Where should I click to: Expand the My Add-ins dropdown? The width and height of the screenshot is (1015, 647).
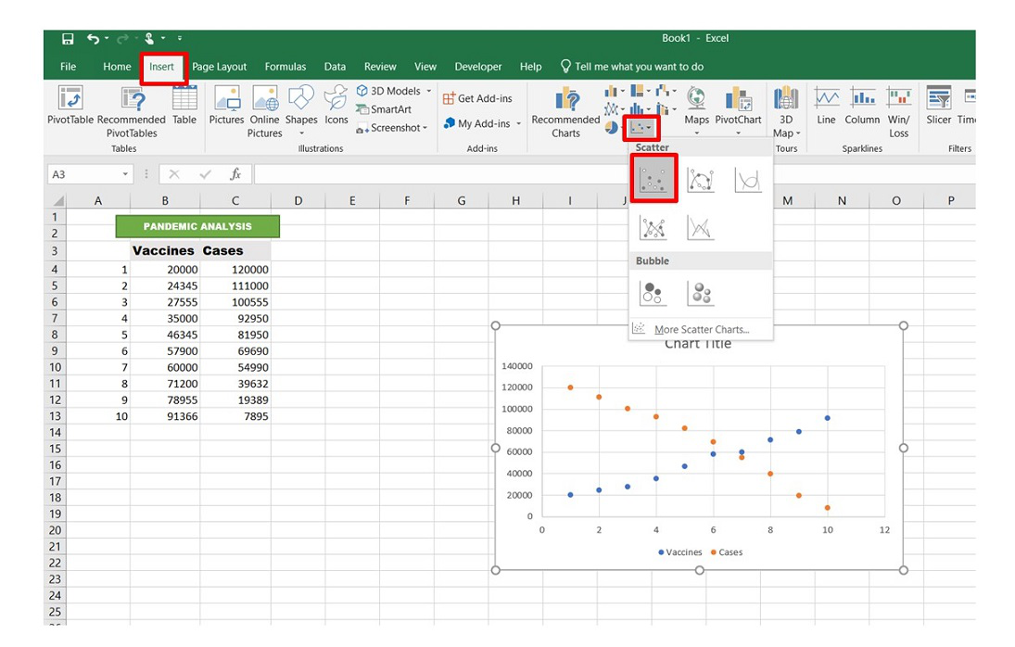pos(518,124)
